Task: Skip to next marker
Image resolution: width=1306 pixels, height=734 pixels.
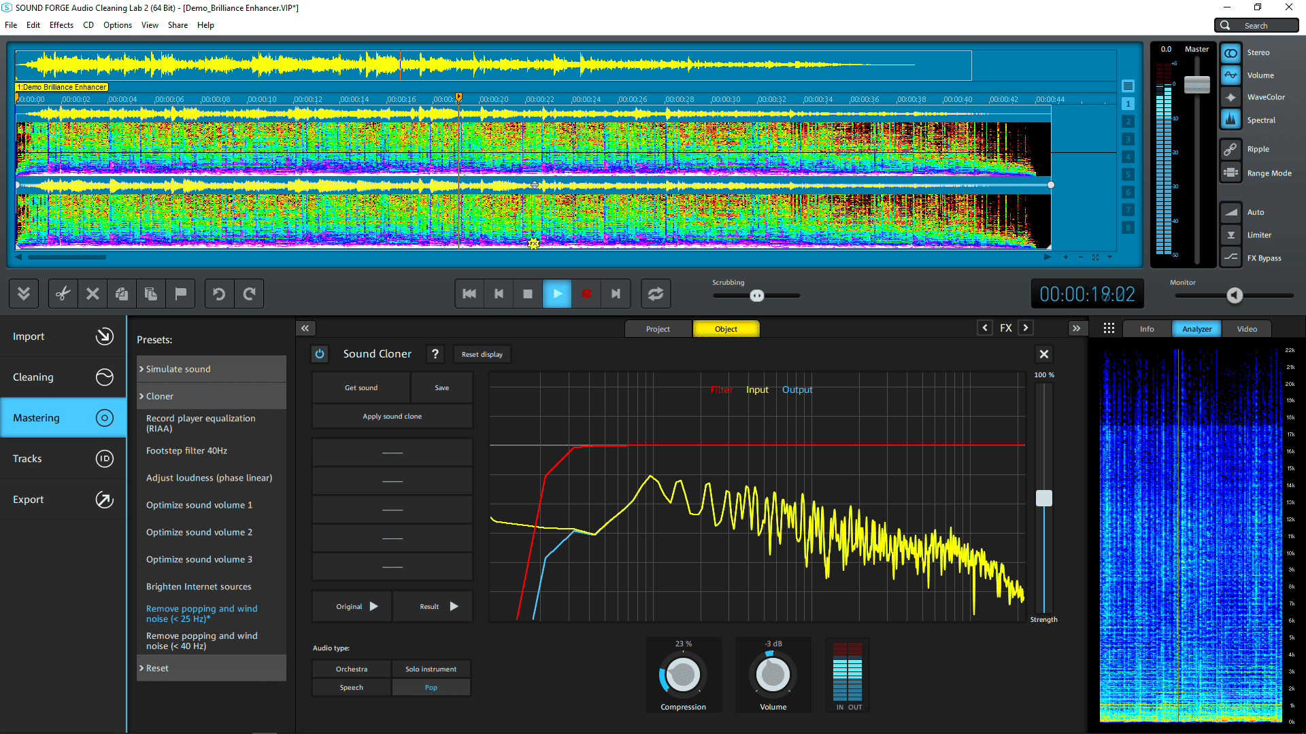Action: (616, 294)
